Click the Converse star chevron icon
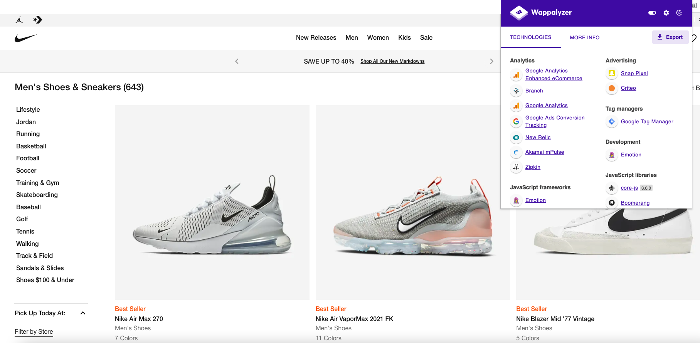The height and width of the screenshot is (343, 700). (x=38, y=20)
